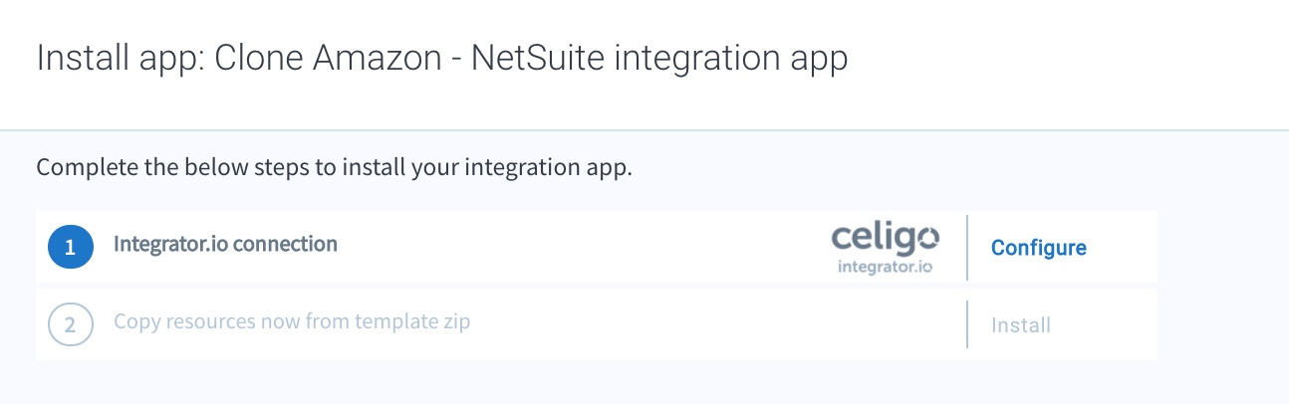The width and height of the screenshot is (1289, 404).
Task: Click the Install button for template zip step
Action: pos(1020,324)
